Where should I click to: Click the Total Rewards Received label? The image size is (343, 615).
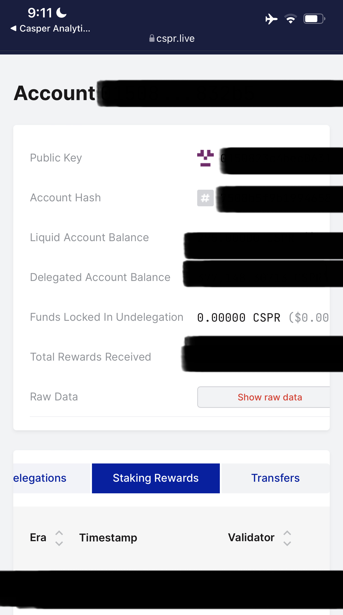click(91, 357)
